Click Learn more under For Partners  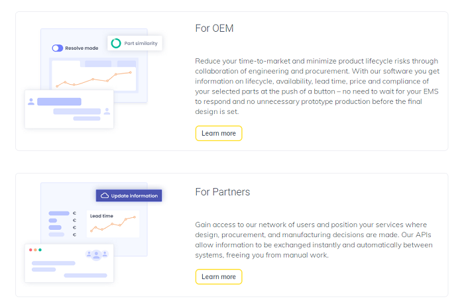(x=219, y=277)
